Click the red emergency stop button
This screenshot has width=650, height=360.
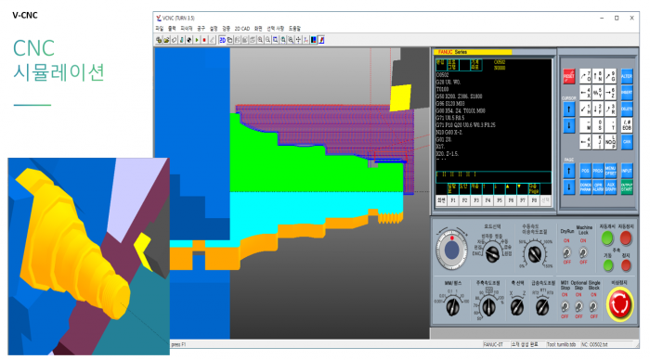pos(620,305)
